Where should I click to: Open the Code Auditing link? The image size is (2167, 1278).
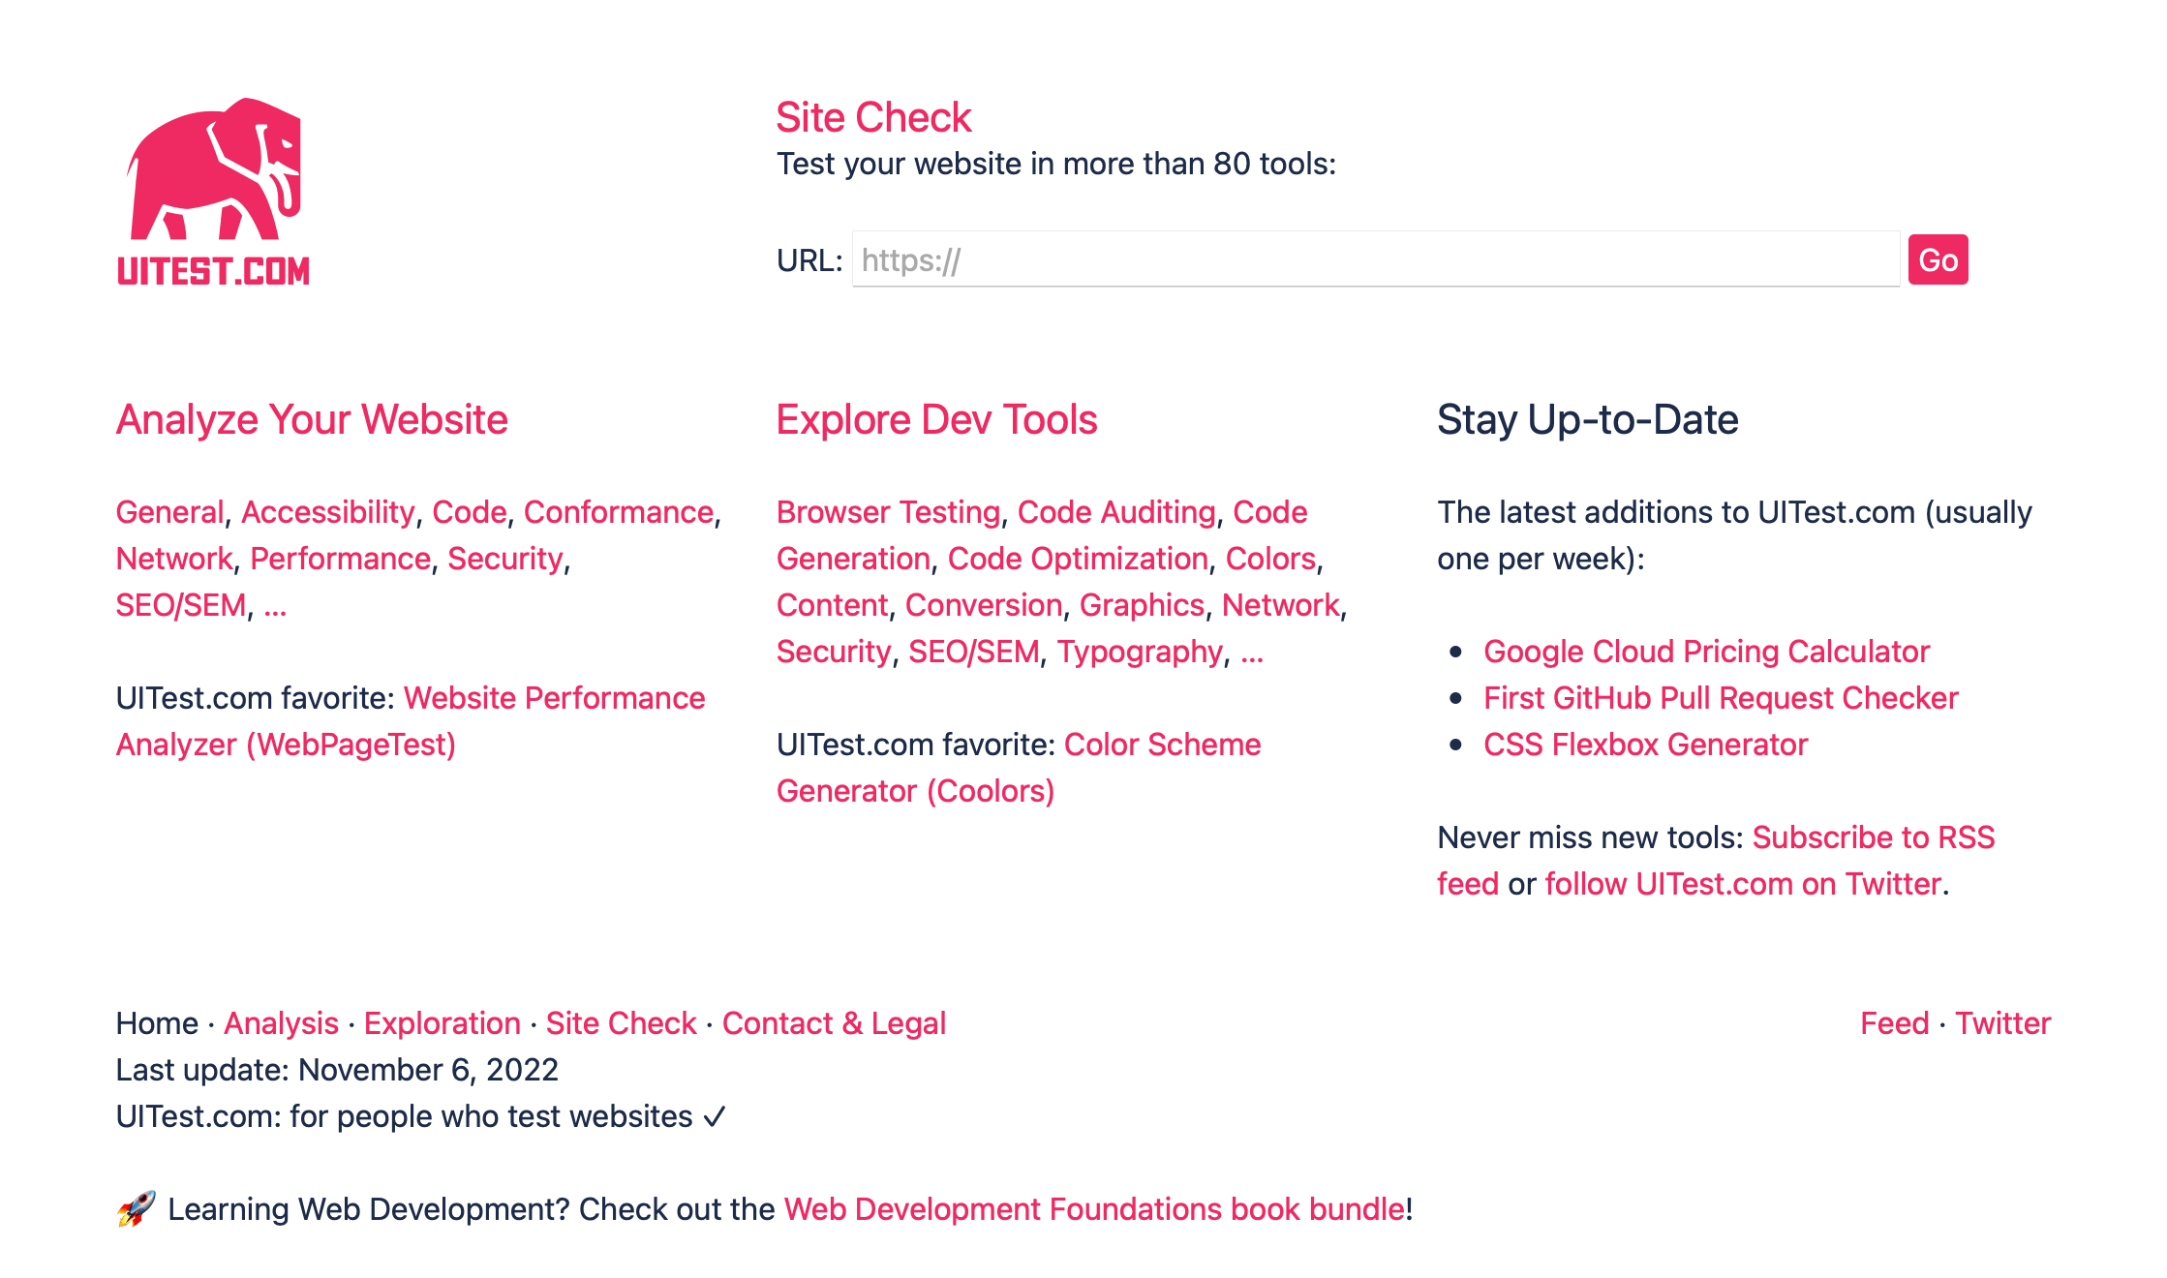1116,512
